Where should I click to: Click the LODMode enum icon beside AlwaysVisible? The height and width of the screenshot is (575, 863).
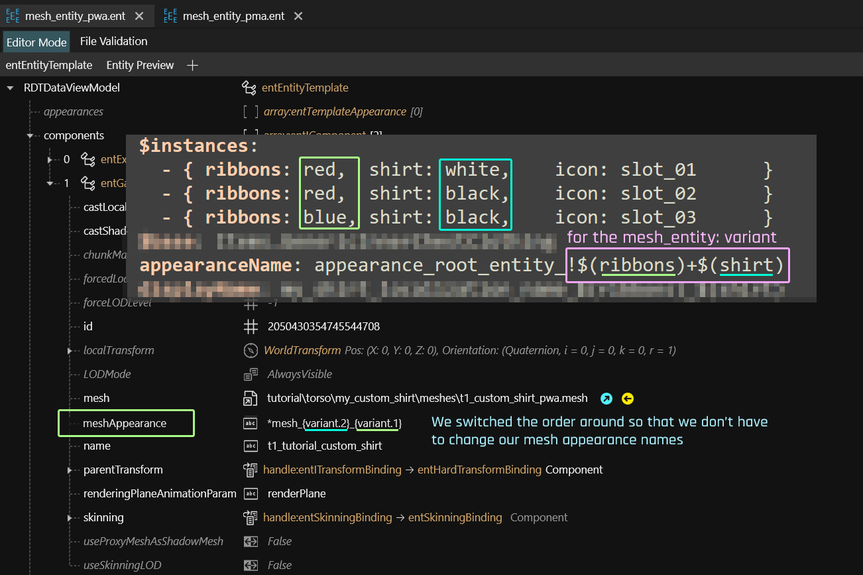(x=251, y=374)
